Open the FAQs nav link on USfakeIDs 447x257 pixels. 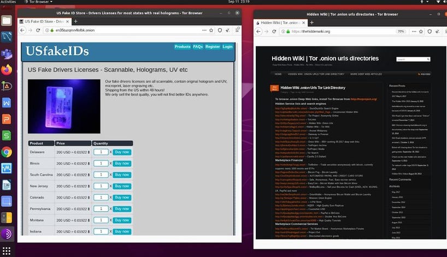pyautogui.click(x=198, y=47)
